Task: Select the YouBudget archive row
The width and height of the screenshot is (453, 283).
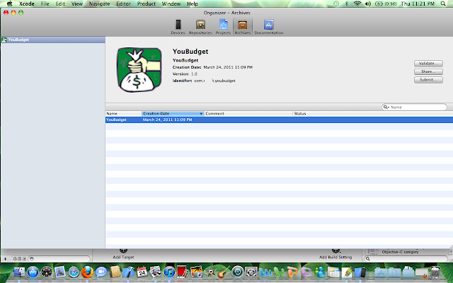Action: point(279,120)
